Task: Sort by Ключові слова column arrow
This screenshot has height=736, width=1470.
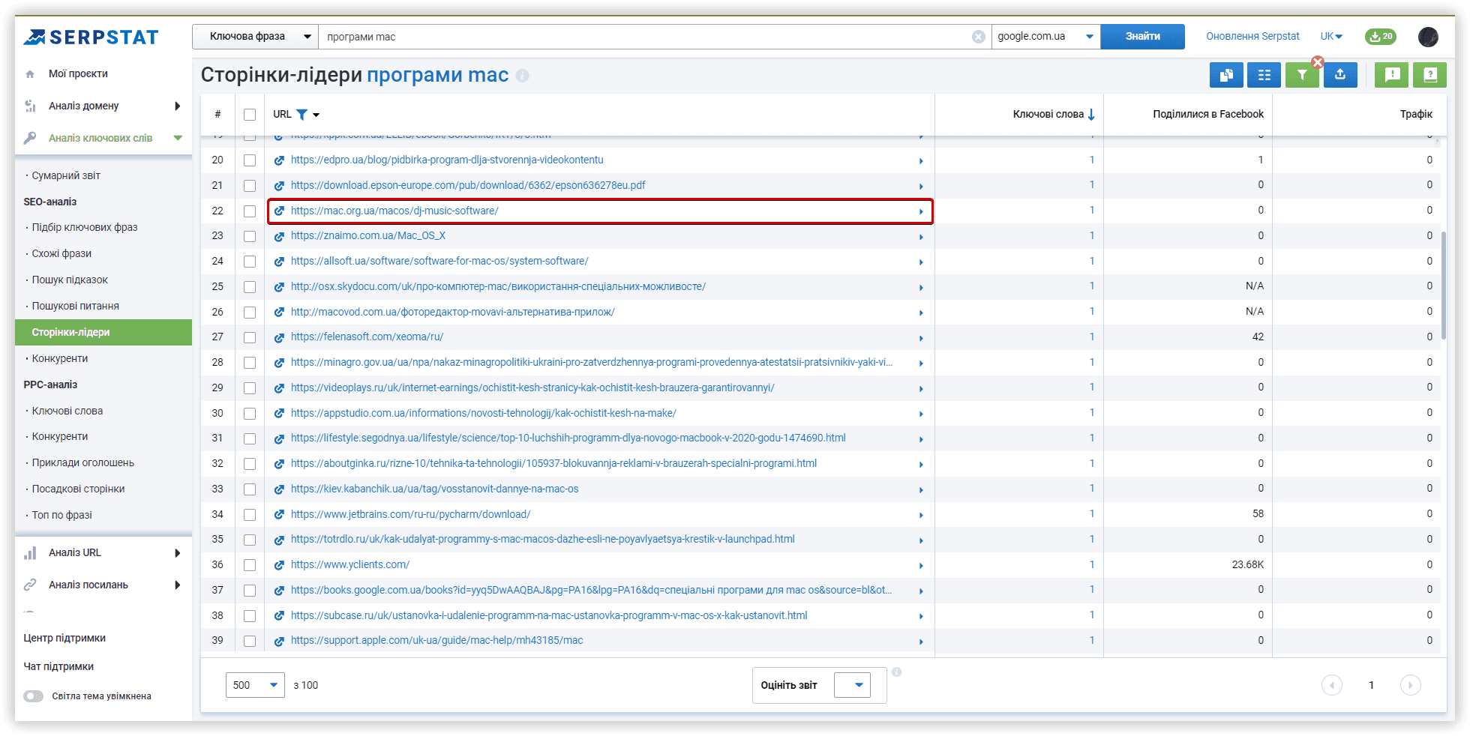Action: pos(1091,114)
